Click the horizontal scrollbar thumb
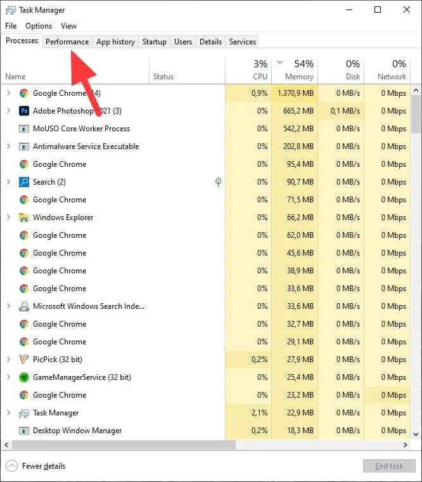This screenshot has width=422, height=482. coord(124,445)
